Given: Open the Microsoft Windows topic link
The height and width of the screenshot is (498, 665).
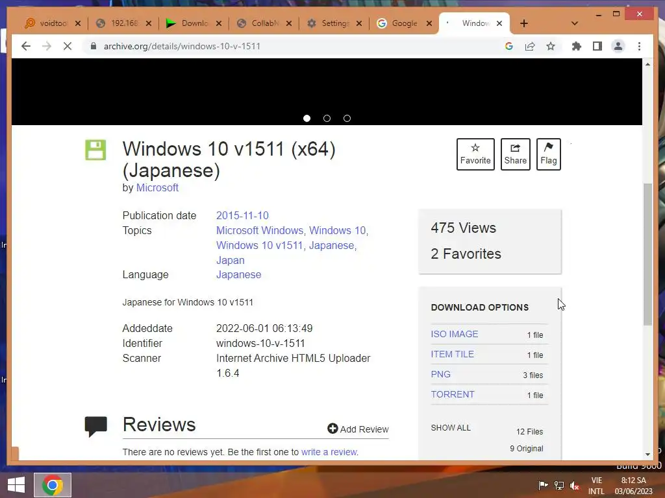Looking at the screenshot, I should click(260, 230).
